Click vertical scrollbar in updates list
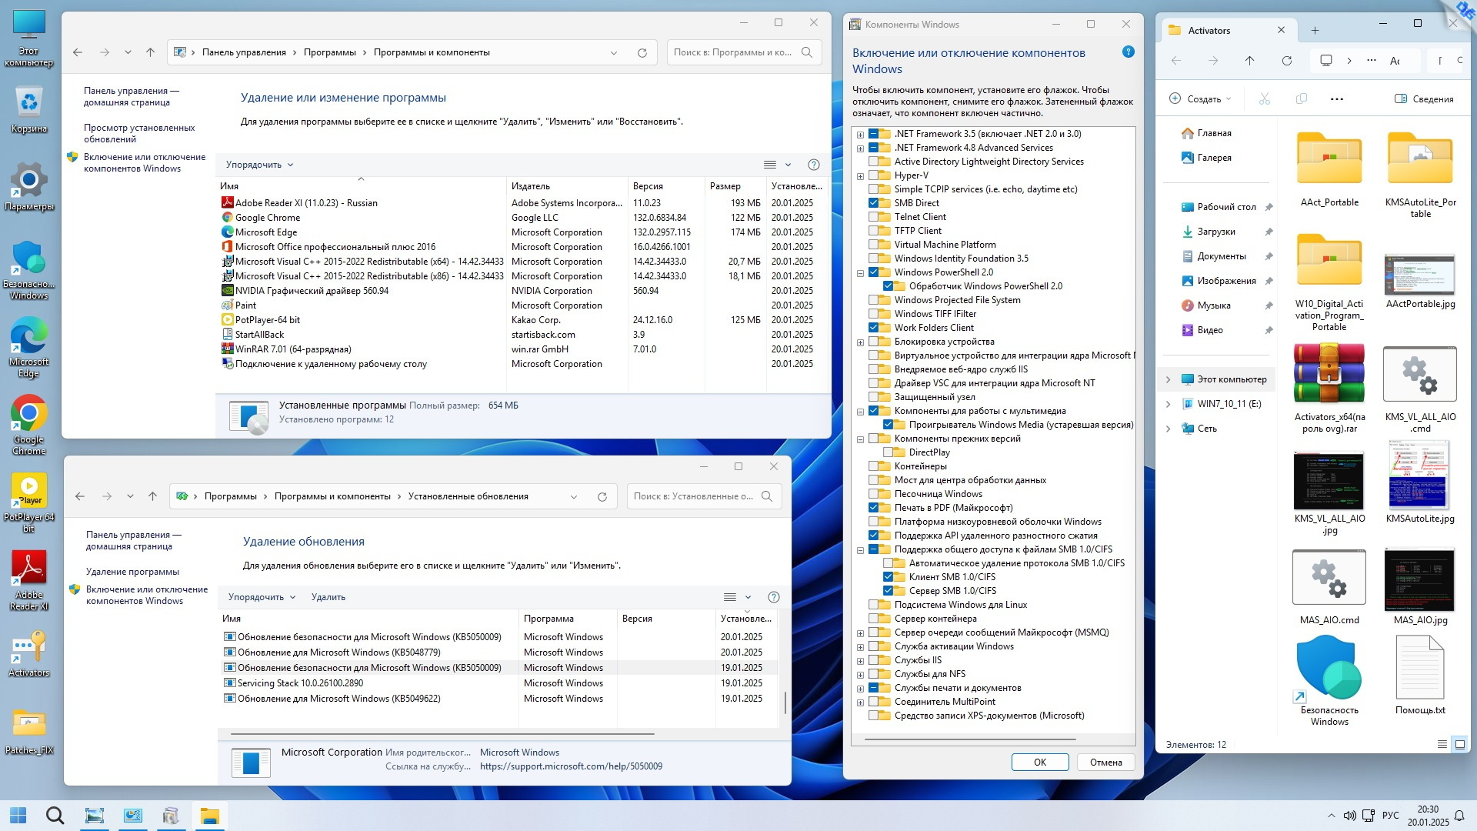Viewport: 1477px width, 831px height. point(785,702)
